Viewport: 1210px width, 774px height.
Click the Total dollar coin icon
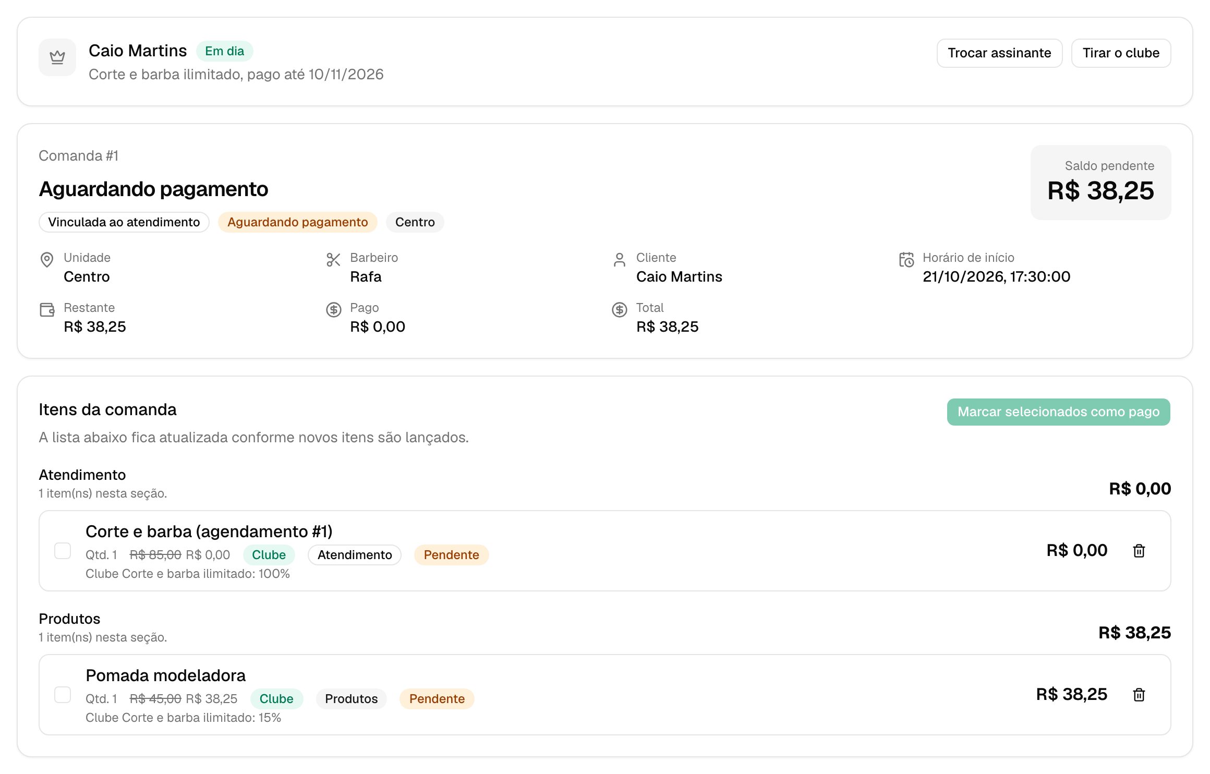(620, 309)
